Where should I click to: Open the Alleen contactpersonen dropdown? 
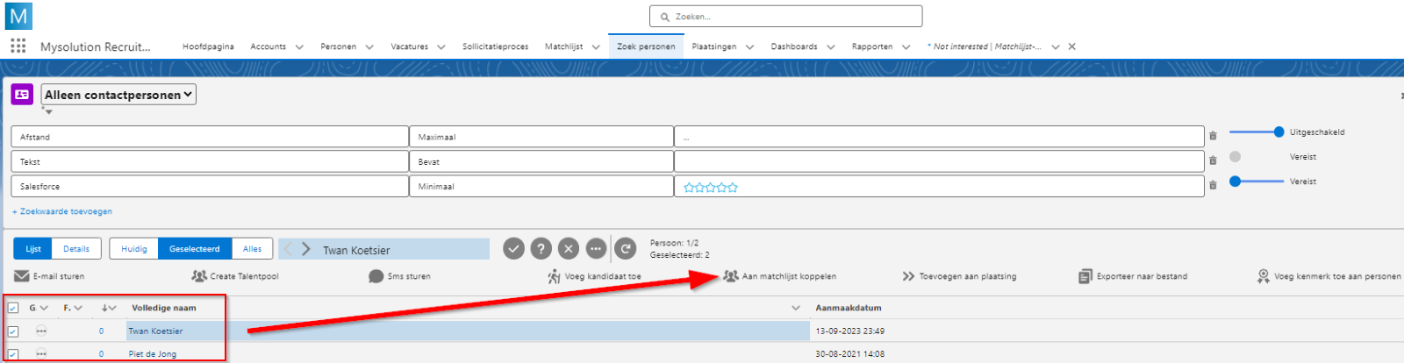[x=118, y=95]
